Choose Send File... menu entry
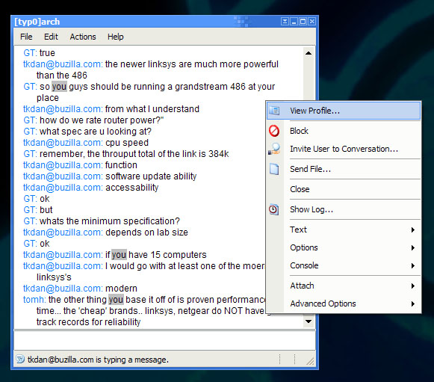This screenshot has width=434, height=382. coord(344,169)
